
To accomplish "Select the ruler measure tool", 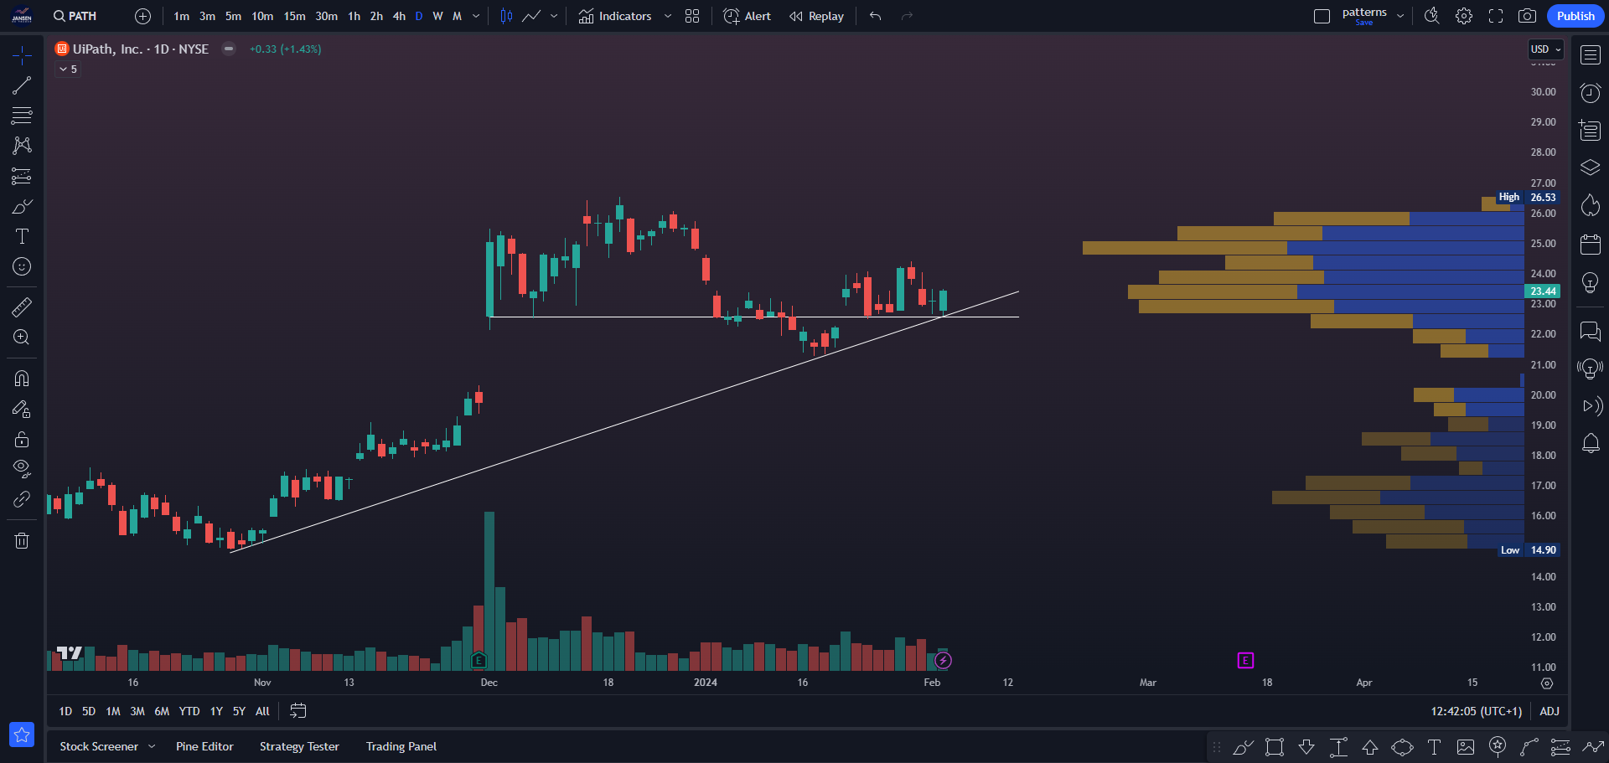I will click(22, 307).
